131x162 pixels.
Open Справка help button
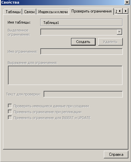(x=116, y=154)
